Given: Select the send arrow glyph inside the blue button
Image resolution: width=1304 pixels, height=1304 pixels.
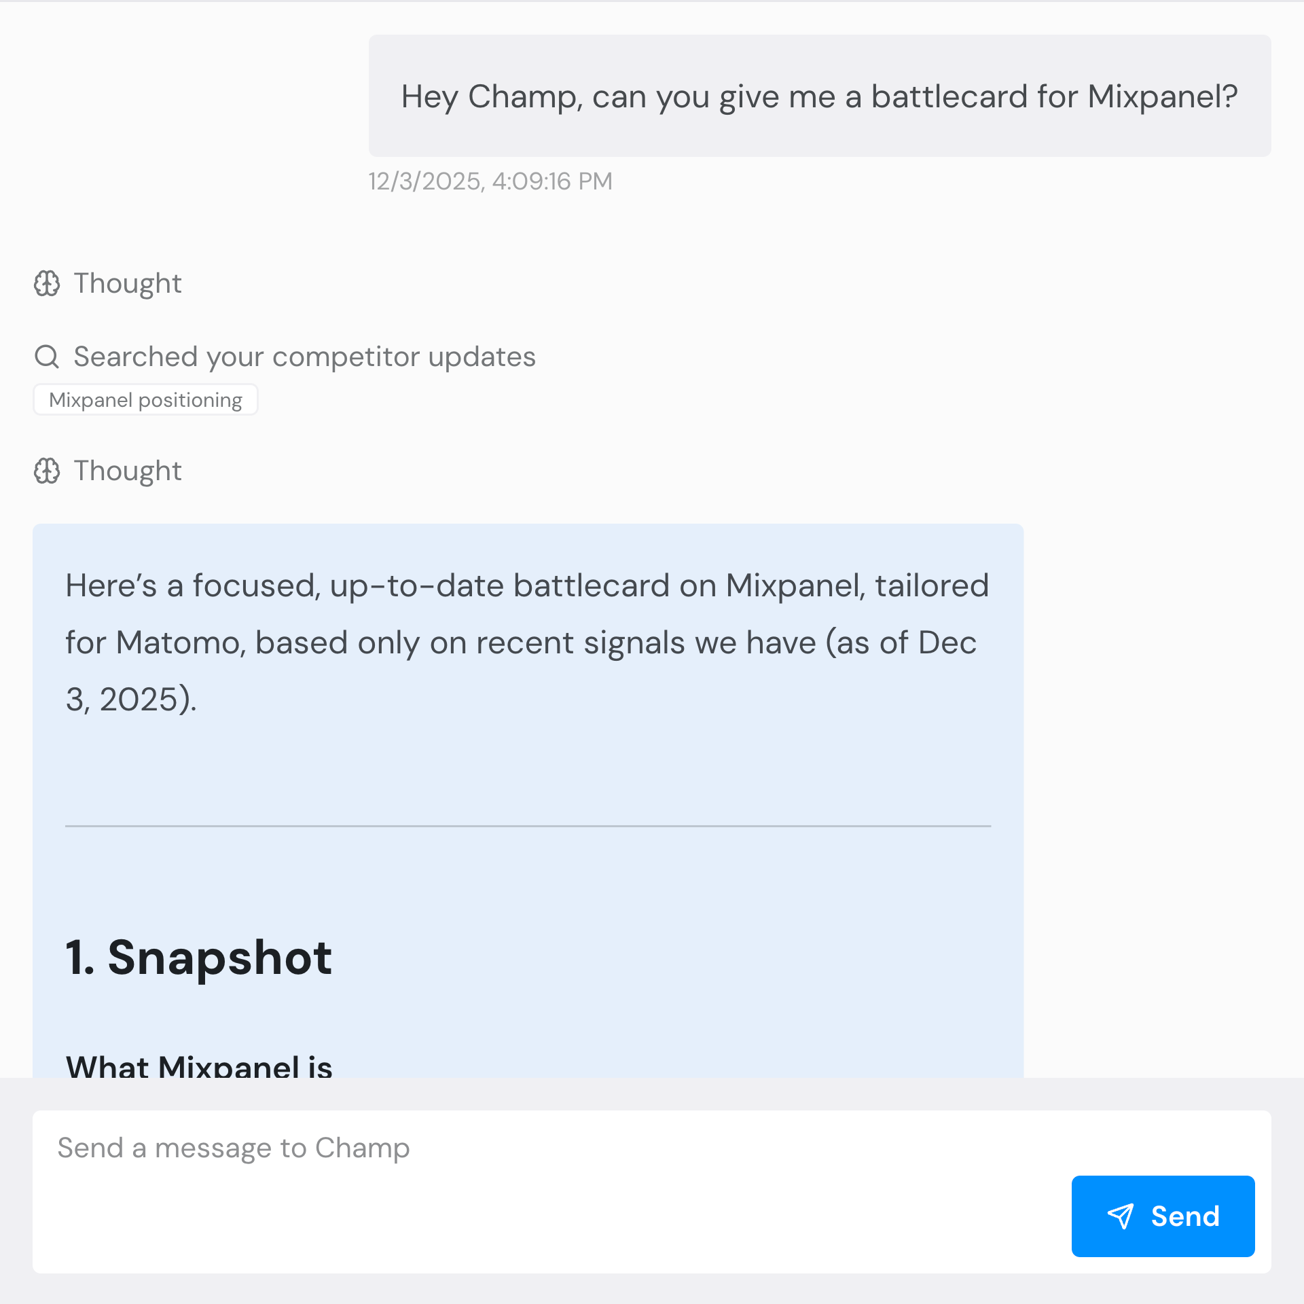Looking at the screenshot, I should click(1121, 1216).
